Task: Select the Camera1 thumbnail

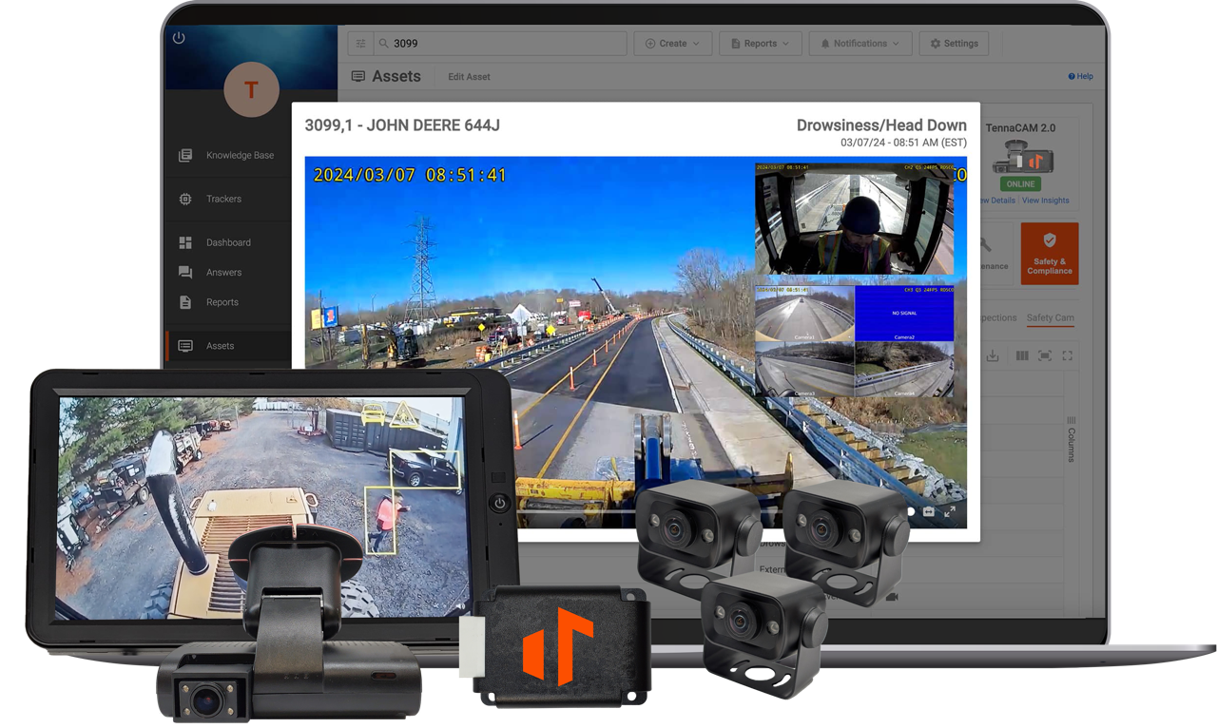Action: coord(804,313)
